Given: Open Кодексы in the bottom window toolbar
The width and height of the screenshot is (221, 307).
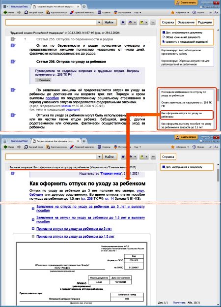Looking at the screenshot, I should [104, 147].
